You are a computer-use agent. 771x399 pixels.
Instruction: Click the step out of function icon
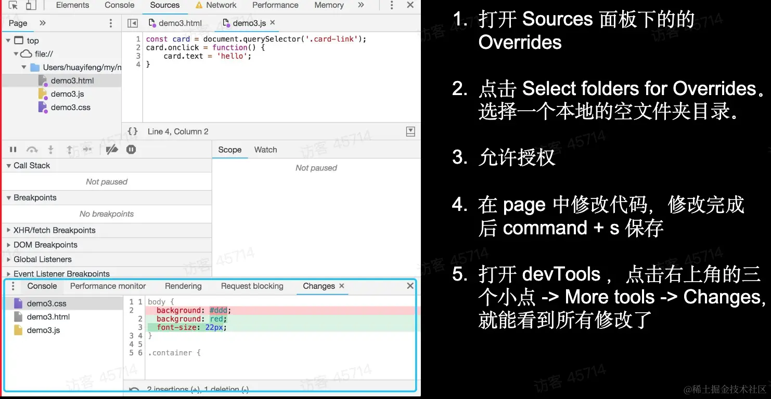[69, 150]
